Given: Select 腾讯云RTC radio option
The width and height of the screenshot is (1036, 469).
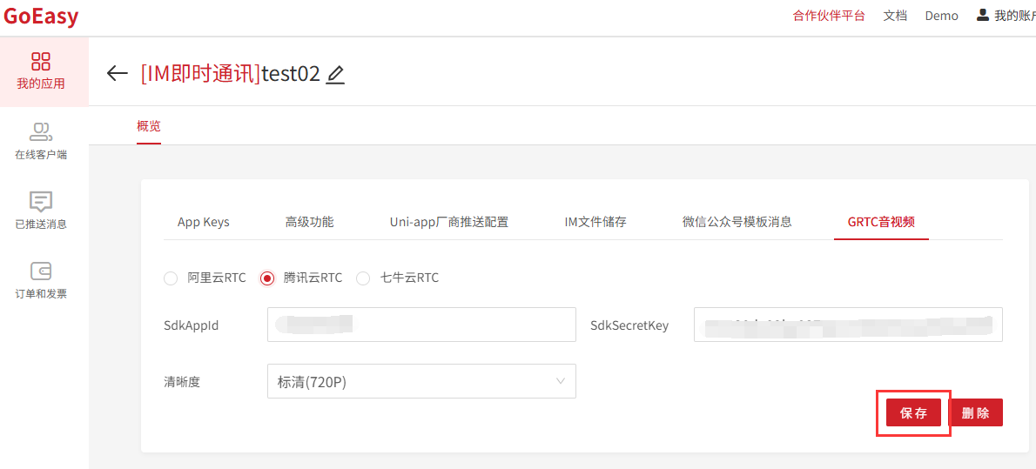Looking at the screenshot, I should click(267, 278).
